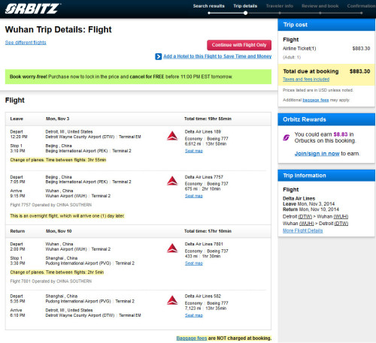Click the Delta logo for flight 7801
The height and width of the screenshot is (343, 376).
tap(172, 248)
